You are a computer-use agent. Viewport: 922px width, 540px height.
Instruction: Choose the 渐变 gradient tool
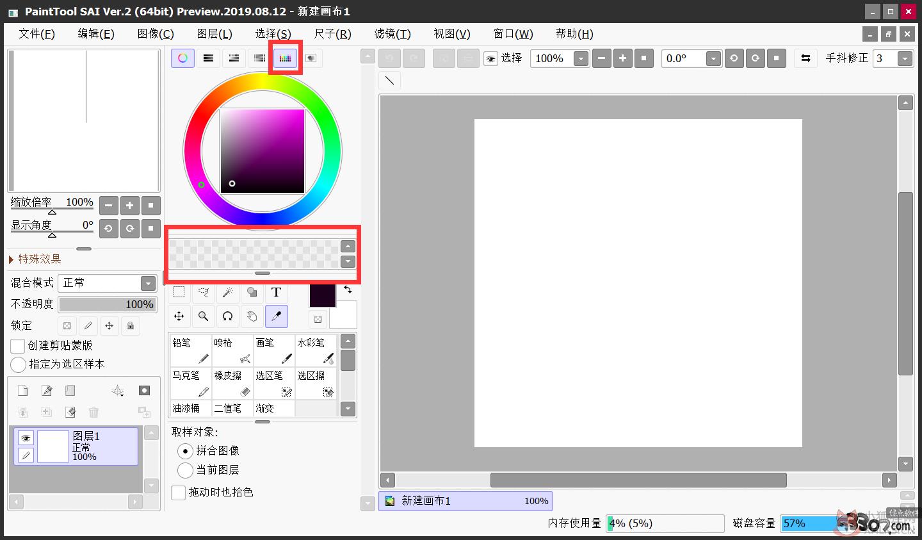pyautogui.click(x=273, y=408)
